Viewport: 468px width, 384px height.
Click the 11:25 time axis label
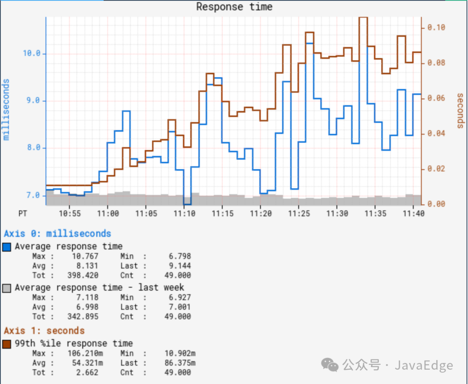(299, 213)
